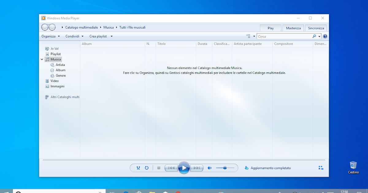The height and width of the screenshot is (193, 368).
Task: Open Windows Media Player Help
Action: [x=325, y=36]
